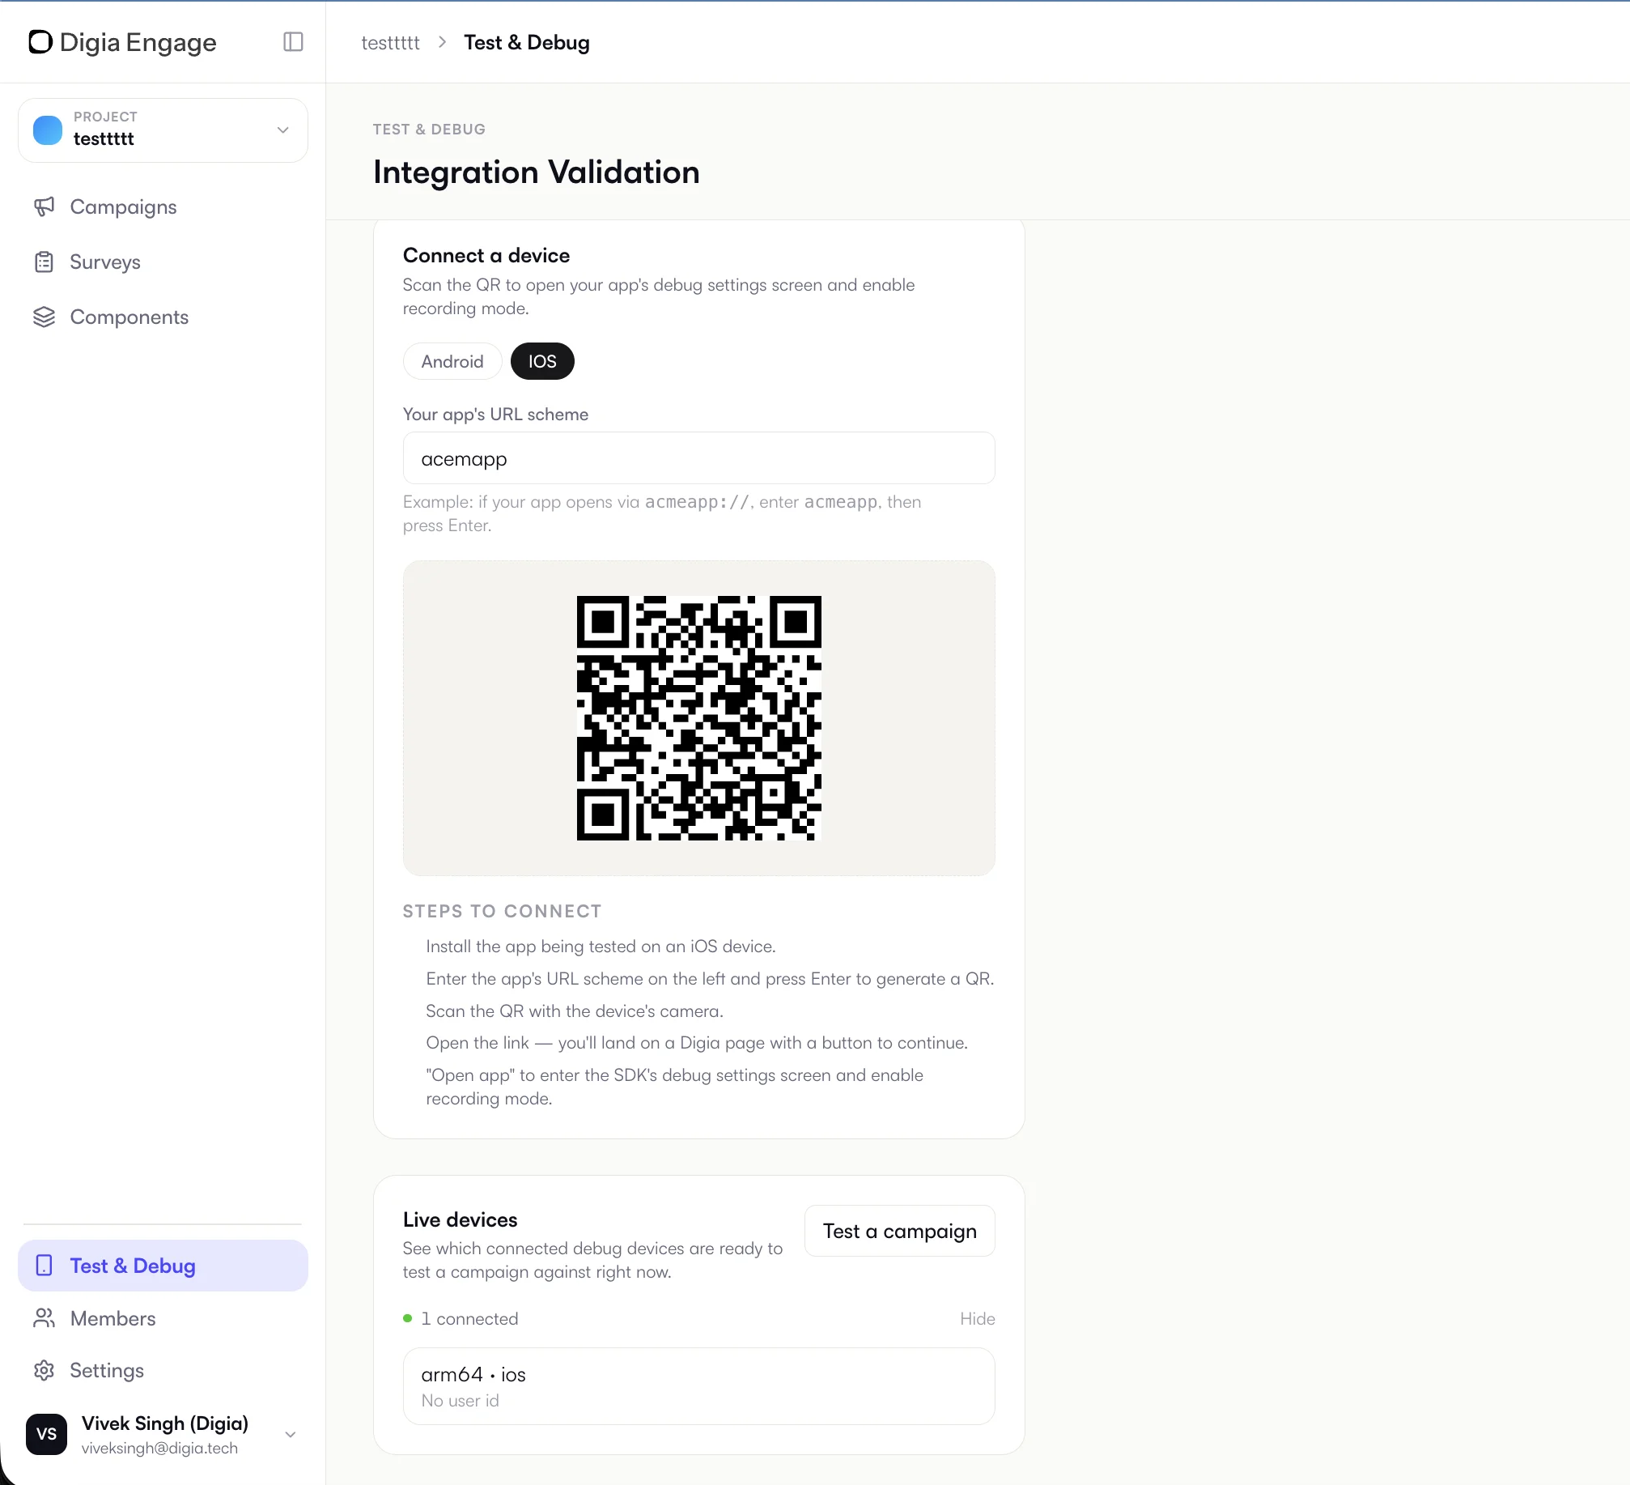Screen dimensions: 1630x1485
Task: Click the Digia Engage logo icon
Action: pos(40,42)
